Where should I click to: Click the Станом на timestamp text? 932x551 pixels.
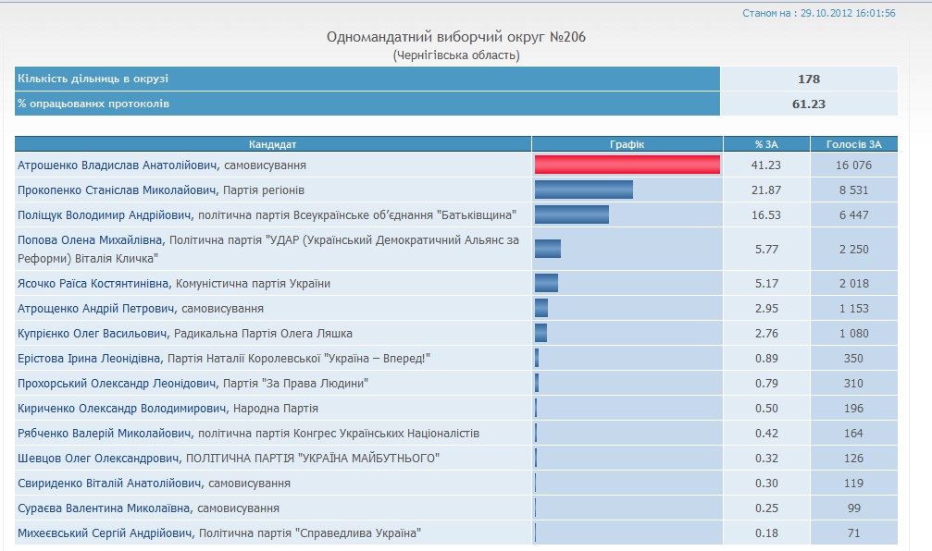click(818, 13)
